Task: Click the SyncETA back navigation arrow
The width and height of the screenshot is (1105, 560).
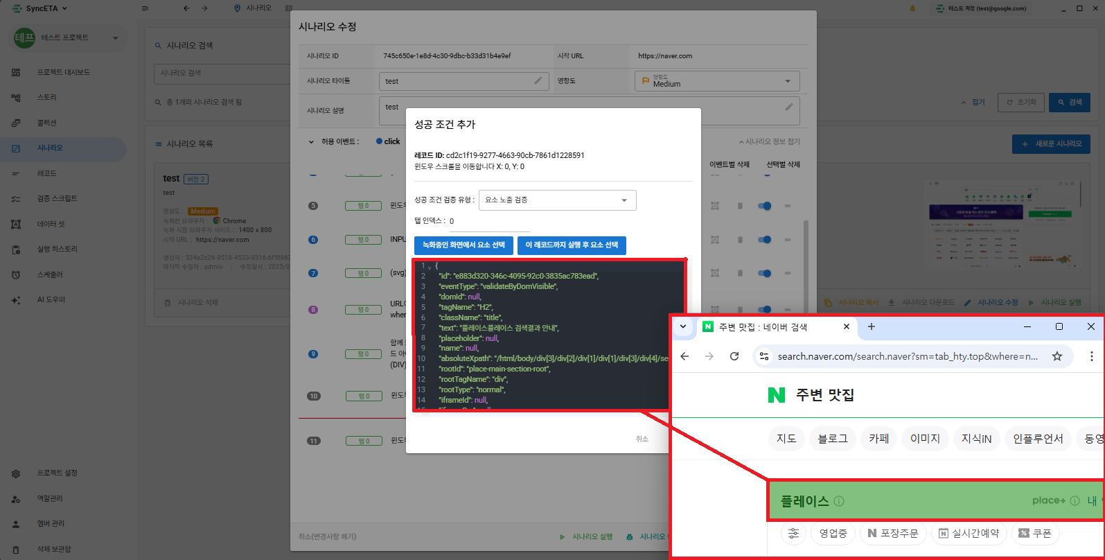Action: coord(186,8)
